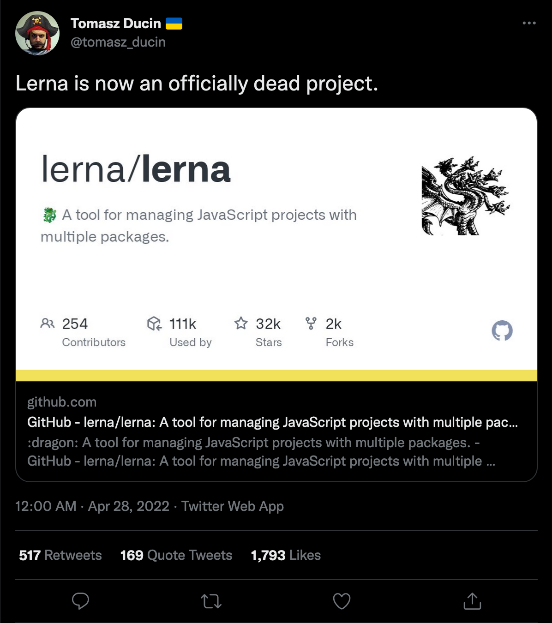
Task: Click the reply speech bubble icon
Action: pyautogui.click(x=81, y=601)
